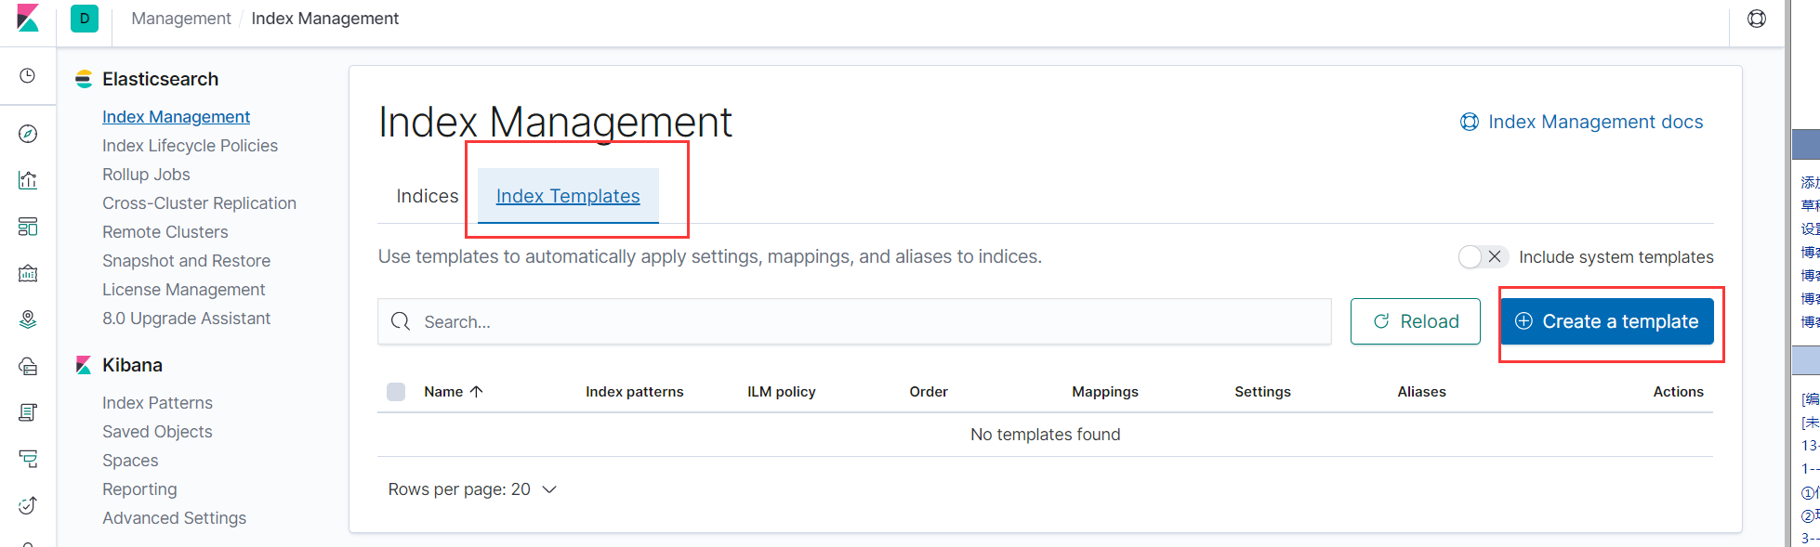Click the Order column header

coord(929,392)
